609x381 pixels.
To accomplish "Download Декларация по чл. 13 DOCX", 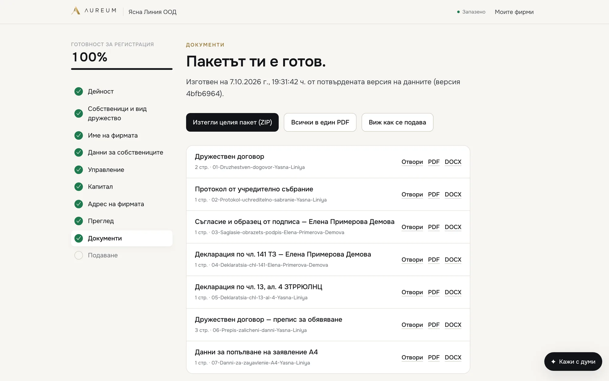I will 453,292.
